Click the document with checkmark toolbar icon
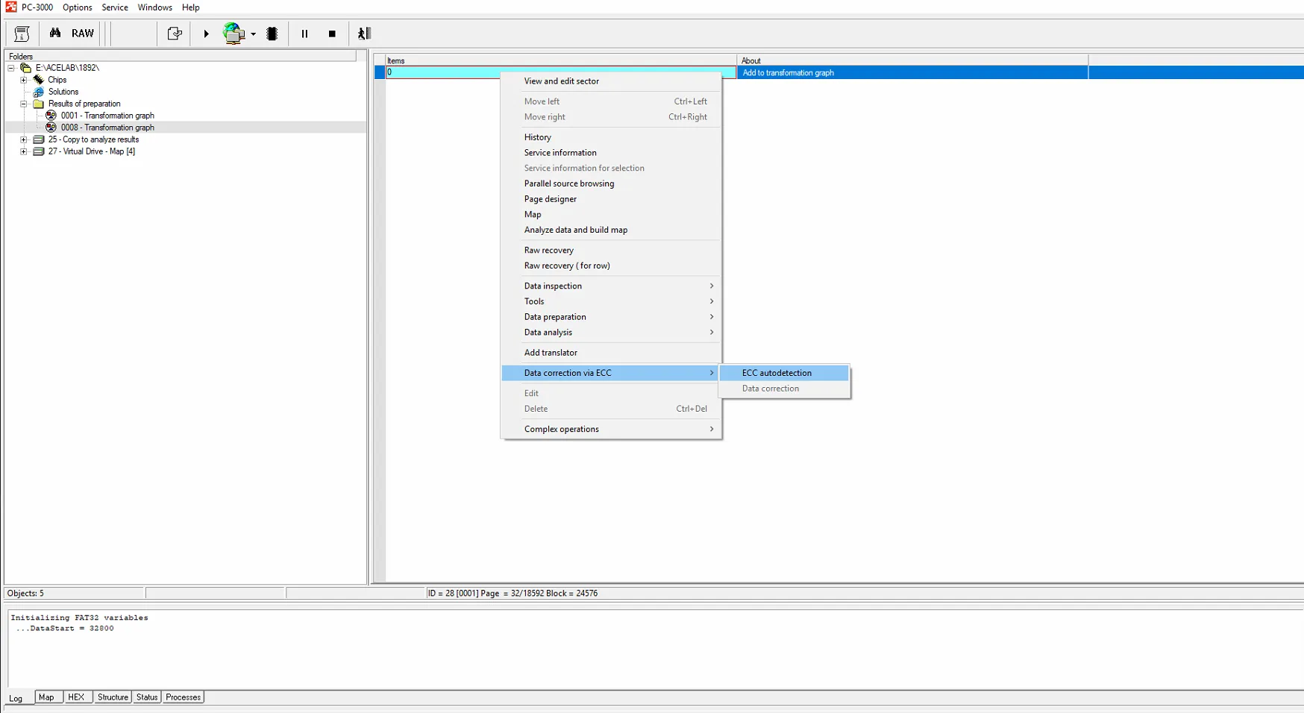 click(x=175, y=34)
